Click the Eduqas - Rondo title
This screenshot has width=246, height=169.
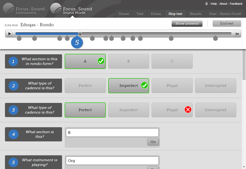click(37, 25)
